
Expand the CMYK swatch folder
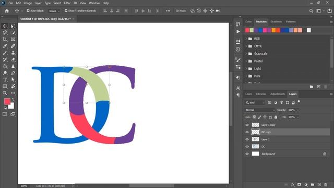[x=246, y=46]
